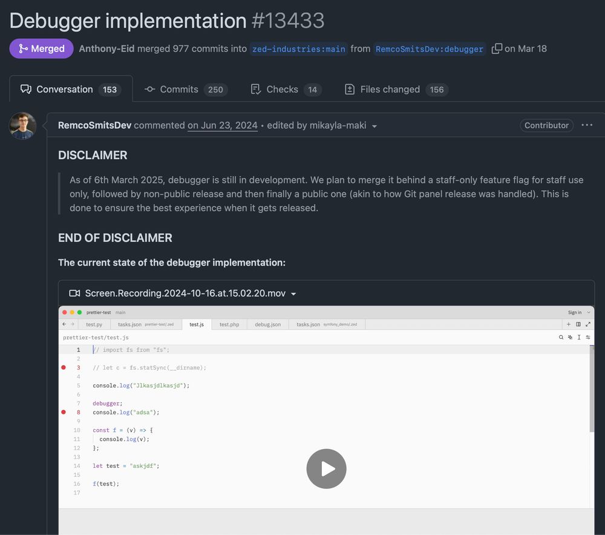This screenshot has height=535, width=605.
Task: Toggle the breakpoint dot on line 8
Action: 64,412
